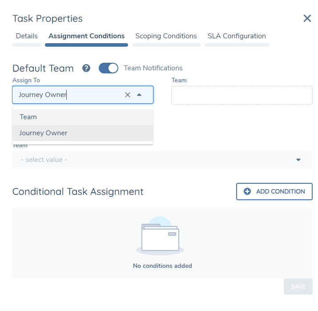The image size is (318, 311).
Task: Open the help icon beside Default Team
Action: click(87, 68)
